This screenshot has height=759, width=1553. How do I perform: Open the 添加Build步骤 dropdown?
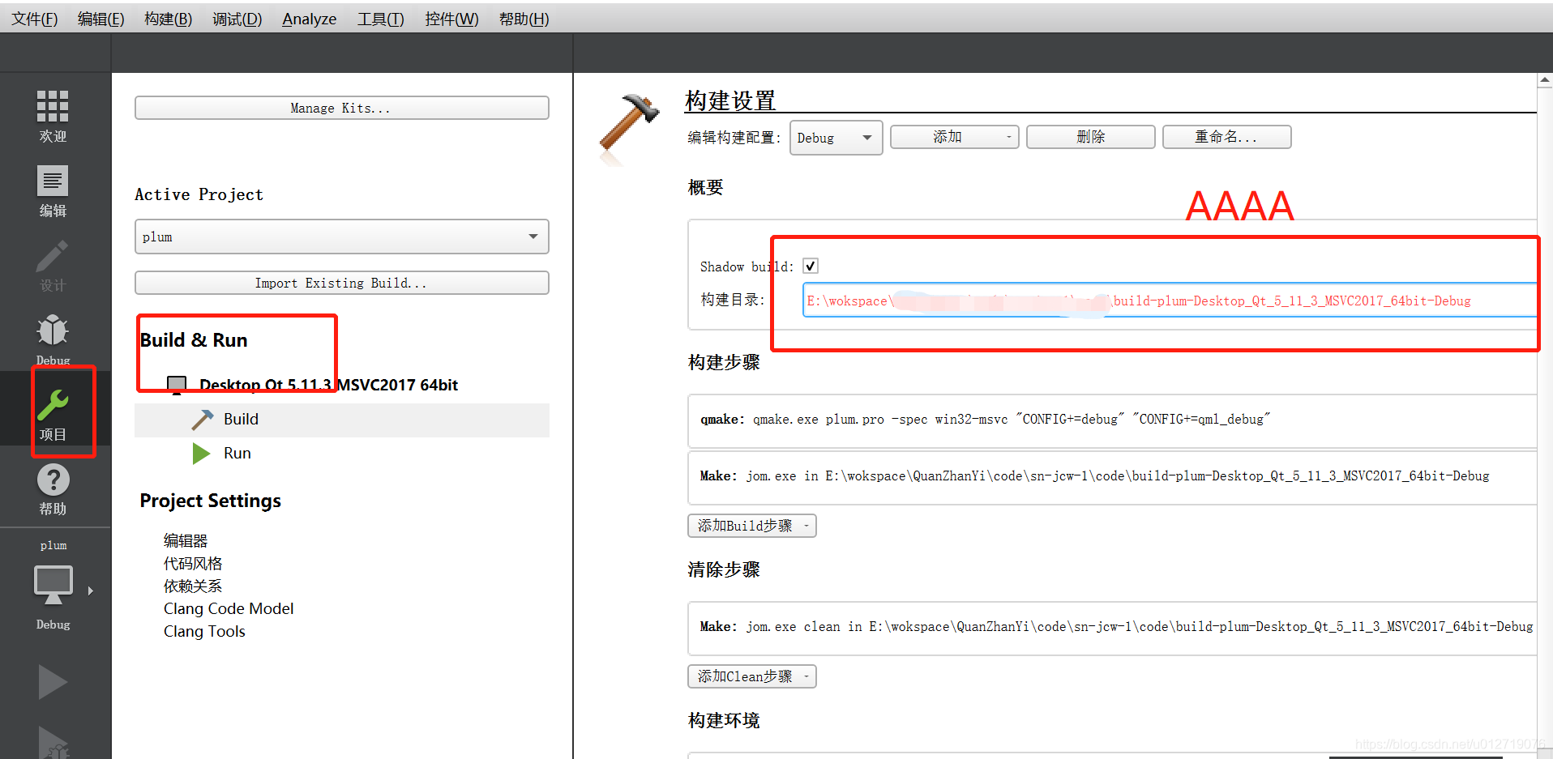(x=751, y=526)
